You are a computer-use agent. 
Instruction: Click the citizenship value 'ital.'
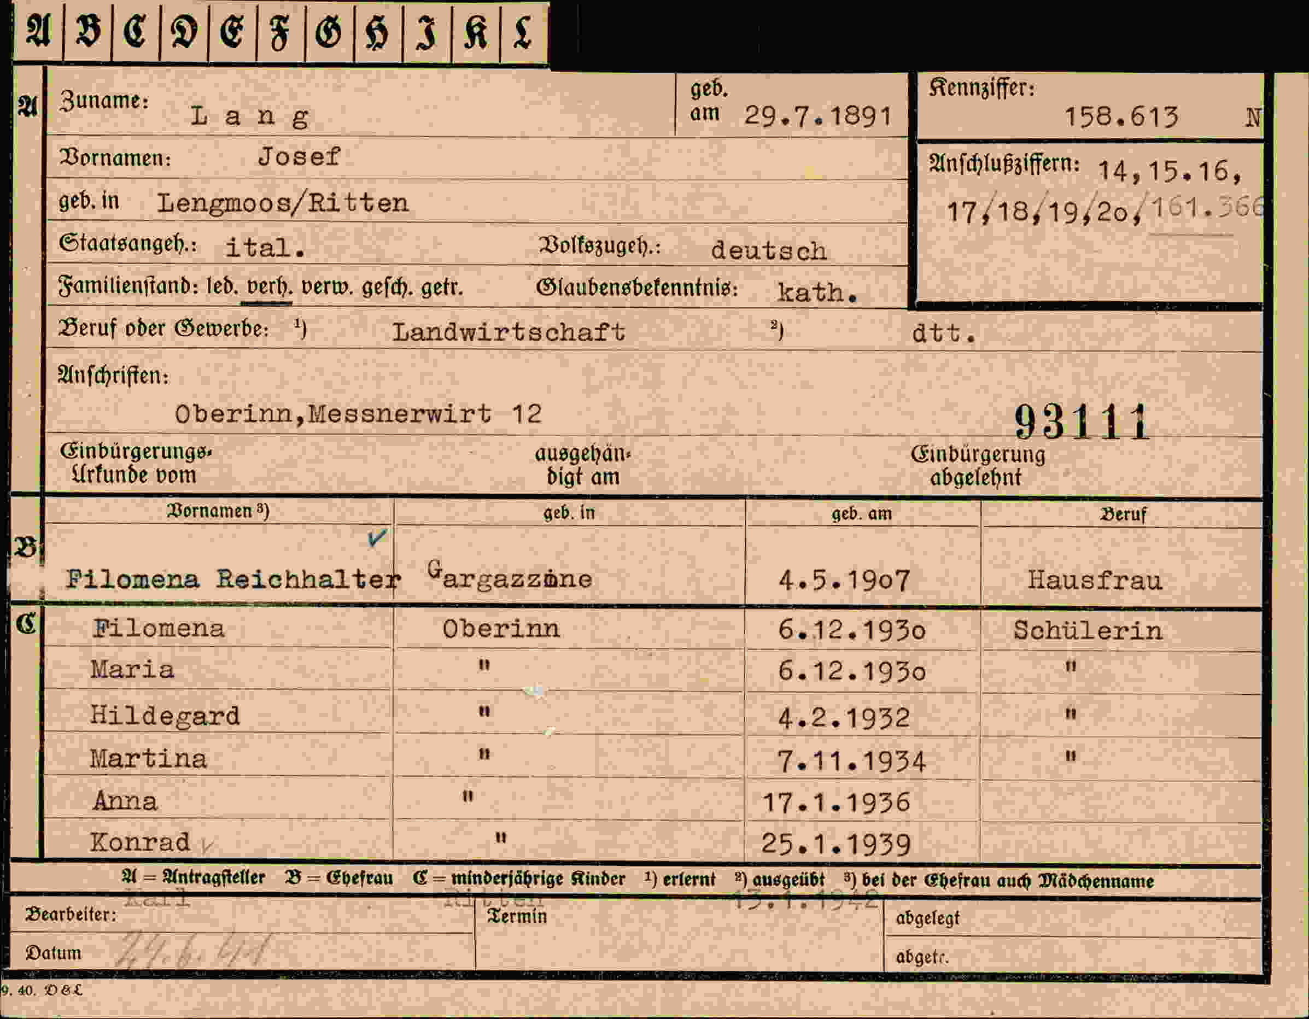(265, 247)
